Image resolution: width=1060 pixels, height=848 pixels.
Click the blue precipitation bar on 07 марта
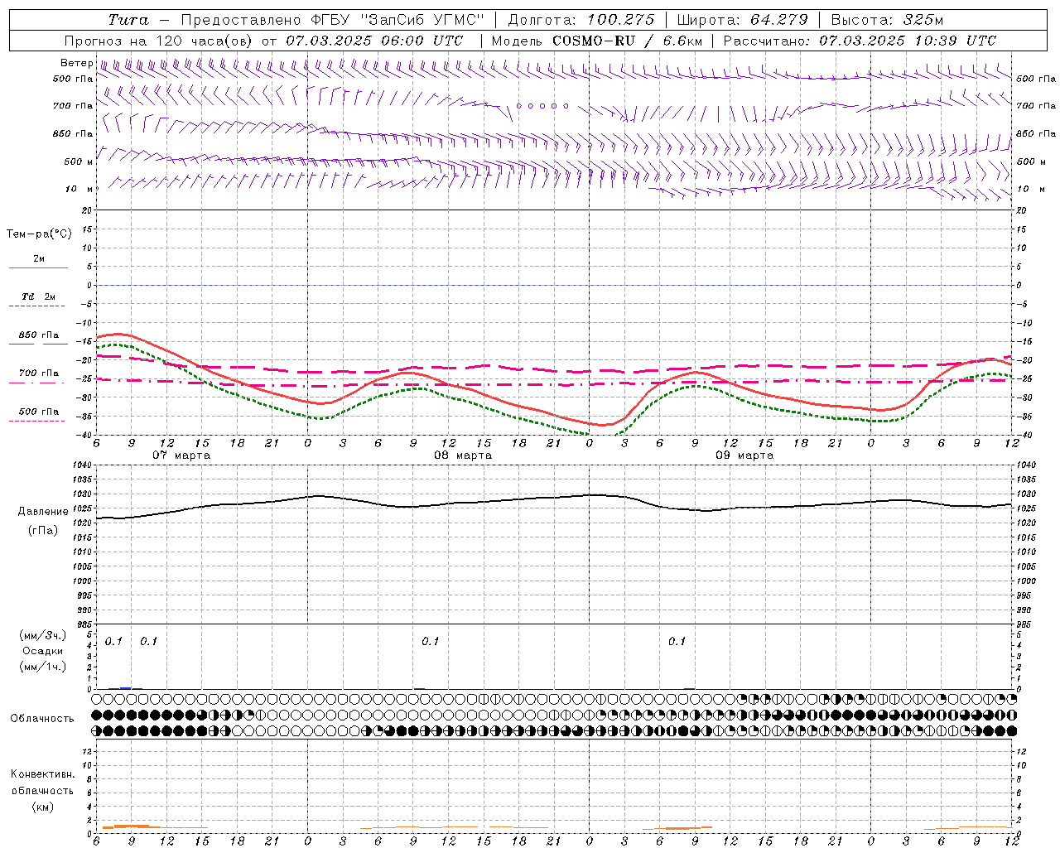pos(126,687)
